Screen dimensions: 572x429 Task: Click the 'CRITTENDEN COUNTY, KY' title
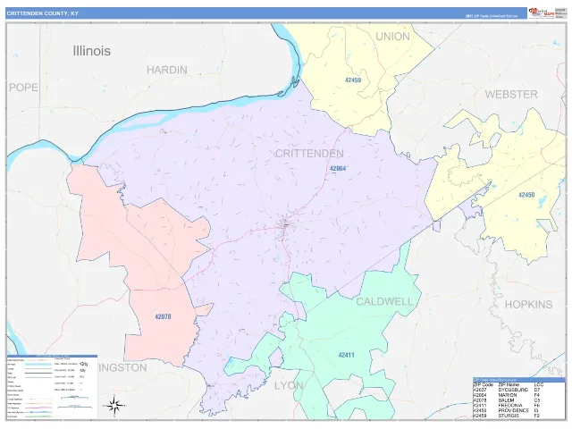click(42, 13)
